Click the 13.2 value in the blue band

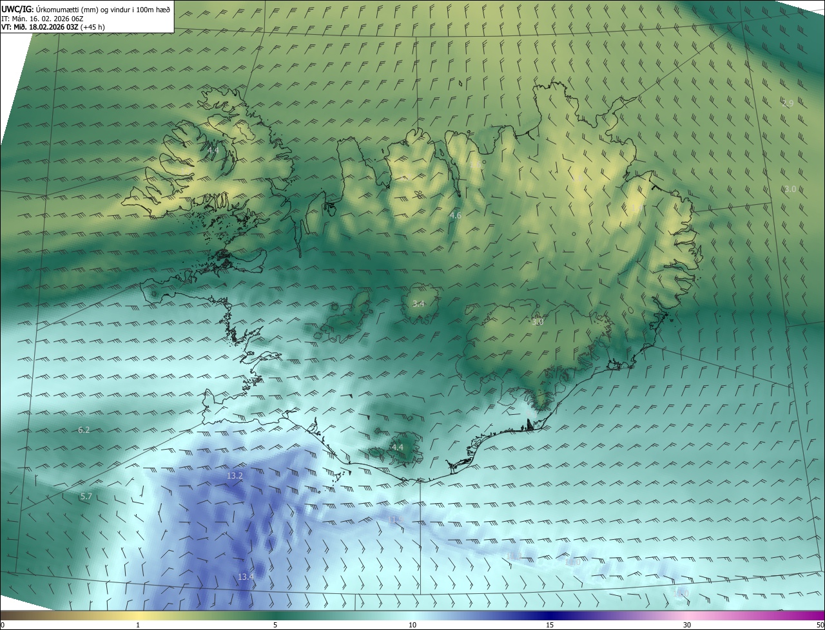click(235, 476)
